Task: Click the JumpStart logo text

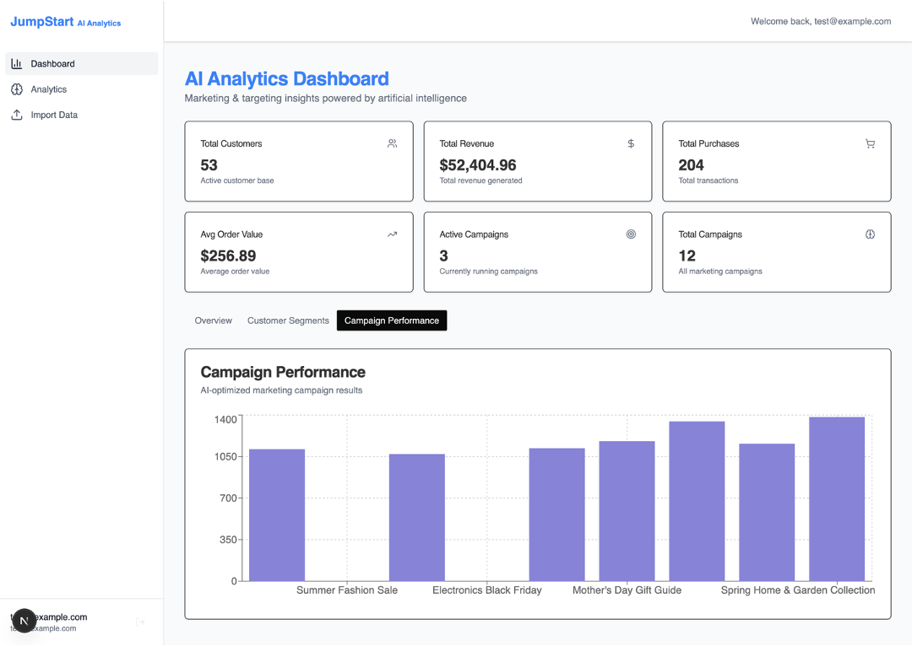Action: pos(42,22)
